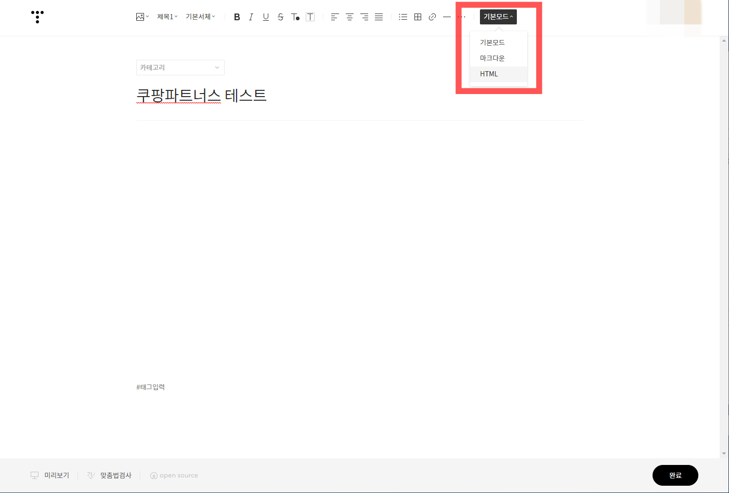
Task: Click the scrollbar down arrow
Action: click(724, 454)
